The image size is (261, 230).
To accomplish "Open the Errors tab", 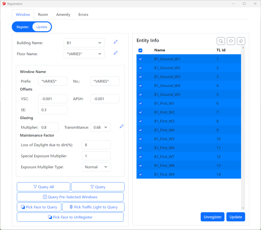I will 83,15.
